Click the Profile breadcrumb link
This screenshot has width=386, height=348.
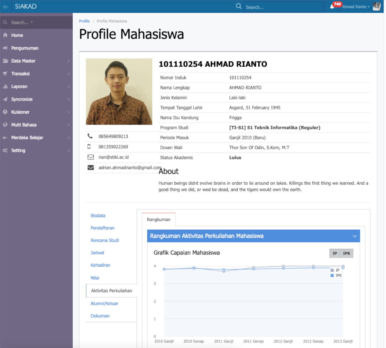(84, 21)
